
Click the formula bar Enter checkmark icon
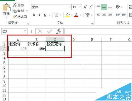49,31
